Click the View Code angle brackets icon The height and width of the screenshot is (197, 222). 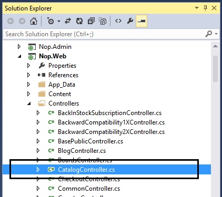click(118, 21)
